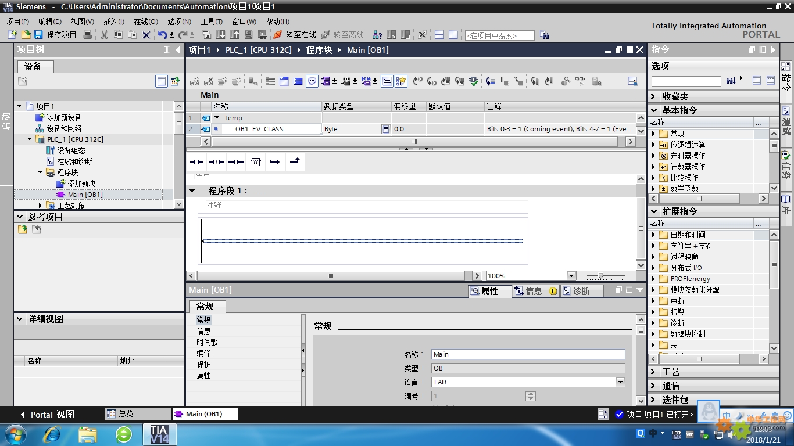
Task: Click the open branch arrow icon
Action: pyautogui.click(x=275, y=162)
